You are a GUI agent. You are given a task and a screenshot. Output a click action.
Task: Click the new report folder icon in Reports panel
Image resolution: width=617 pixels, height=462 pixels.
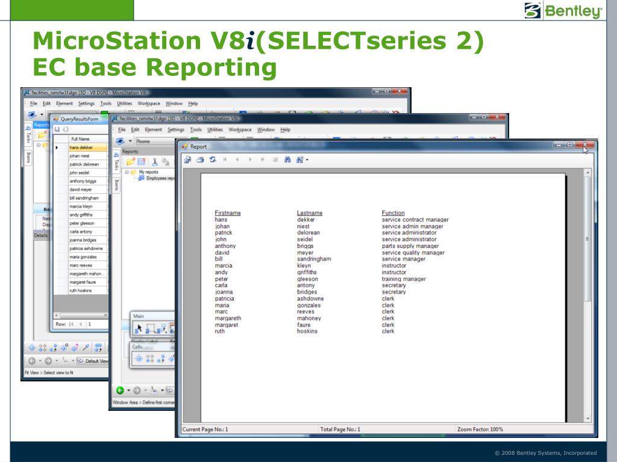coord(130,161)
